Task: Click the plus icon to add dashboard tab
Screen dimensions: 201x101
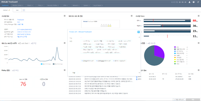Action: 24,10
